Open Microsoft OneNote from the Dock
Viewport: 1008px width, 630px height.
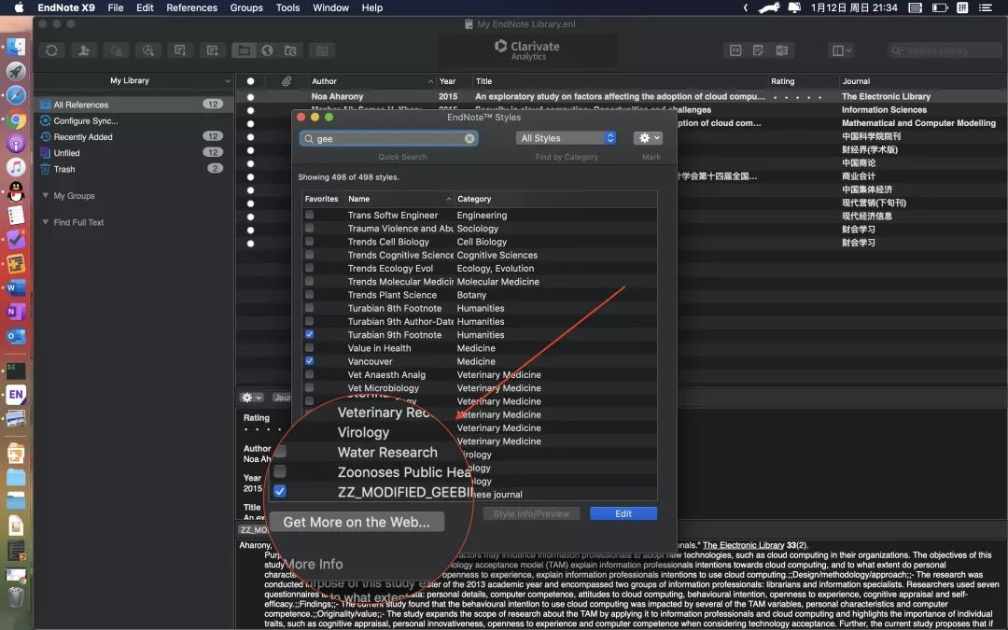16,312
